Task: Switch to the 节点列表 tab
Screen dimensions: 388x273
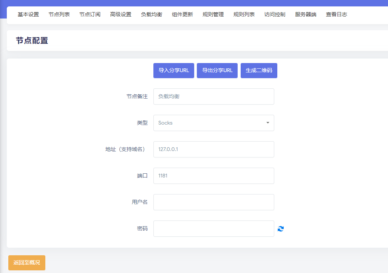Action: click(59, 15)
